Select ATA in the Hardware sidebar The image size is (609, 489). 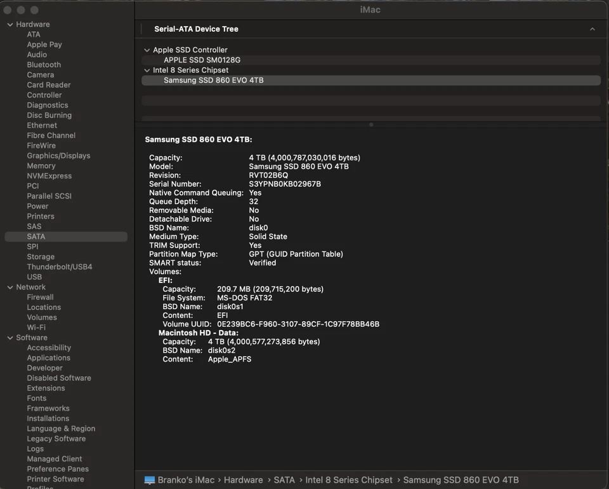[x=33, y=34]
